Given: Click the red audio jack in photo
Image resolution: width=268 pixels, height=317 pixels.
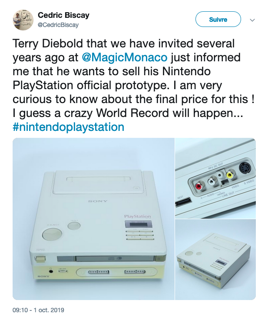Looking at the screenshot, I should tap(199, 186).
